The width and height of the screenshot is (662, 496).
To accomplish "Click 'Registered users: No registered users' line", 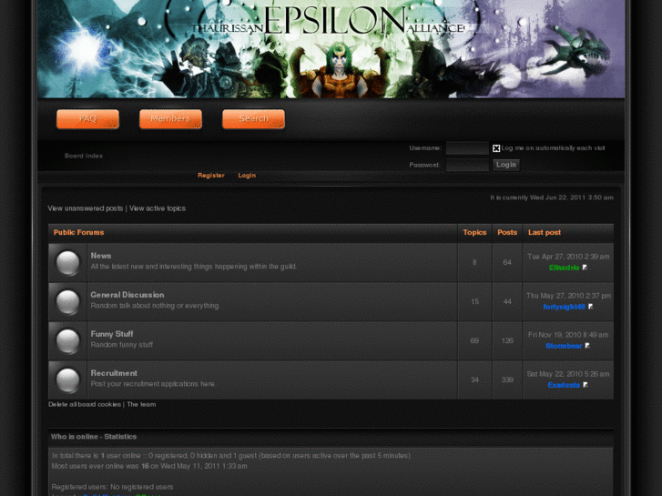I will (x=112, y=487).
